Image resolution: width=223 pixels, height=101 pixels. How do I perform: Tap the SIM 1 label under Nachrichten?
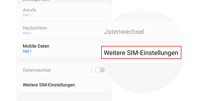click(27, 33)
